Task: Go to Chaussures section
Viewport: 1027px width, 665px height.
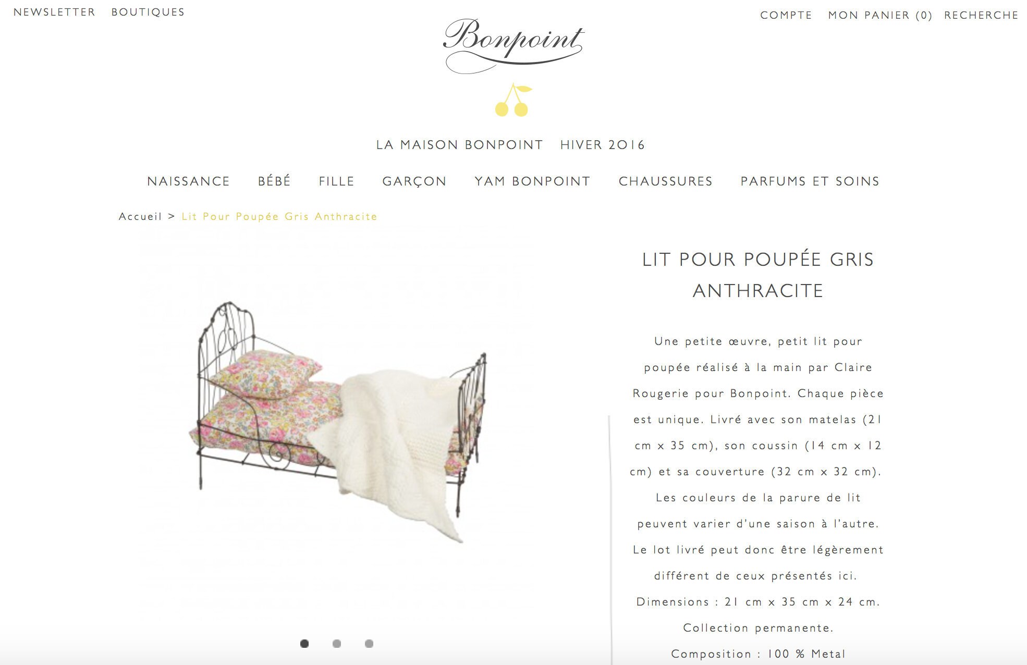Action: [666, 181]
